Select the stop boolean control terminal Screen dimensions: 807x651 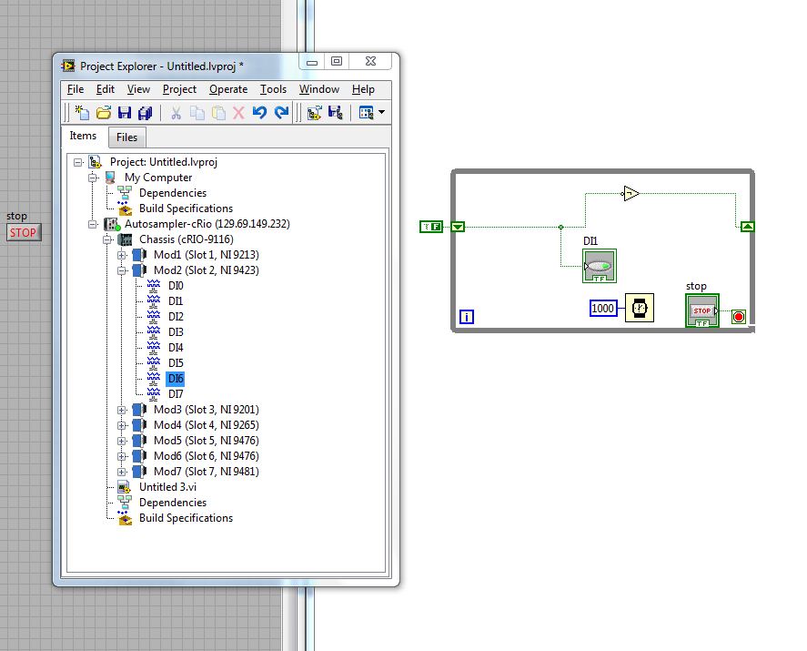pos(701,310)
